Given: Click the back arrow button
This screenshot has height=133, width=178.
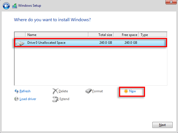Looking at the screenshot, I should click(6, 6).
